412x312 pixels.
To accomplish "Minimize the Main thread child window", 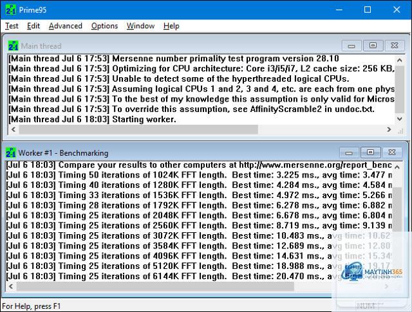I will (x=351, y=46).
